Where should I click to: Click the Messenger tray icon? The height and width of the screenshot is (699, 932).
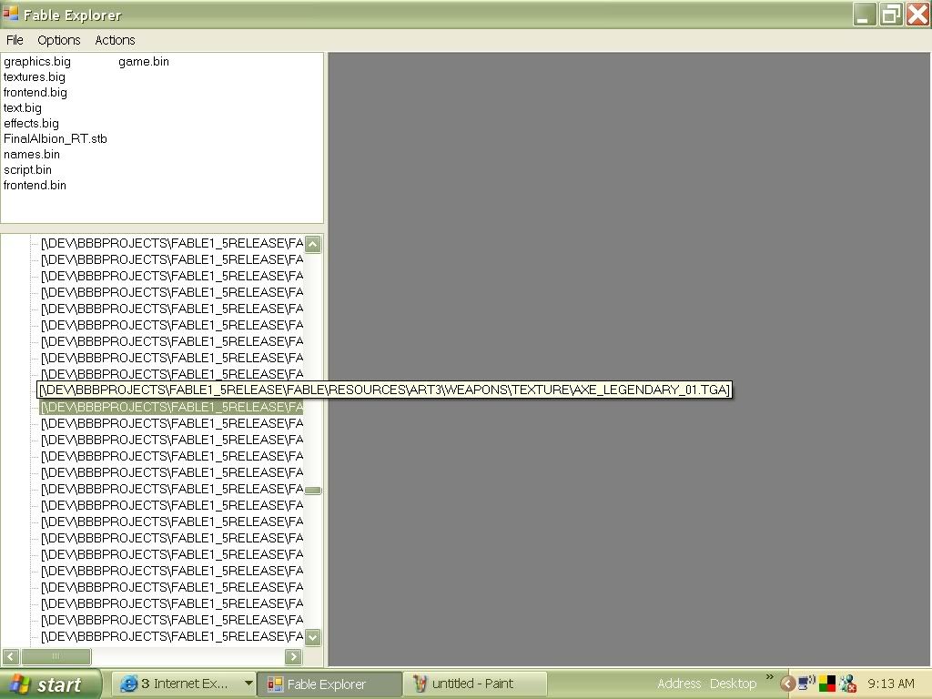(x=847, y=684)
